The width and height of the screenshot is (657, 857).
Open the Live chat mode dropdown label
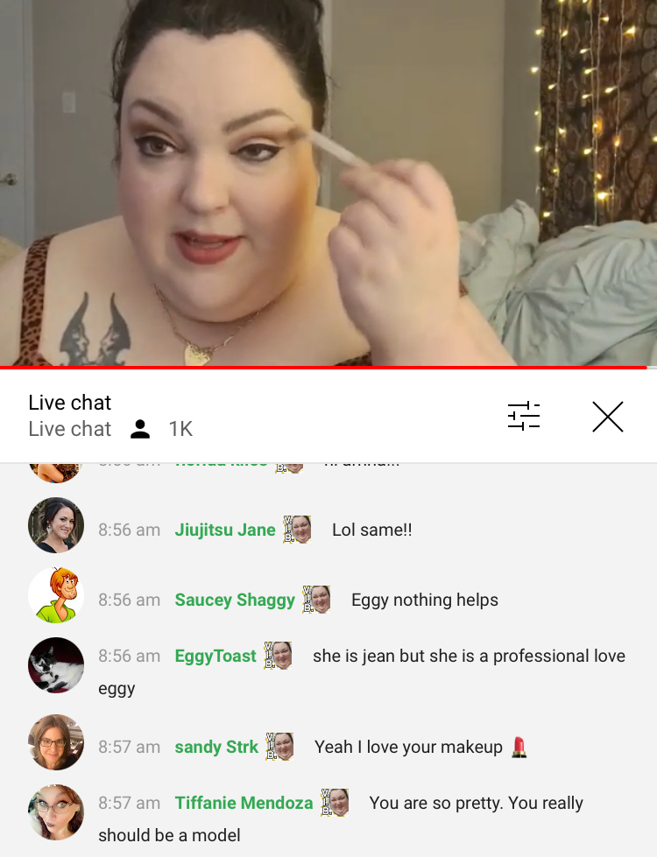click(69, 429)
